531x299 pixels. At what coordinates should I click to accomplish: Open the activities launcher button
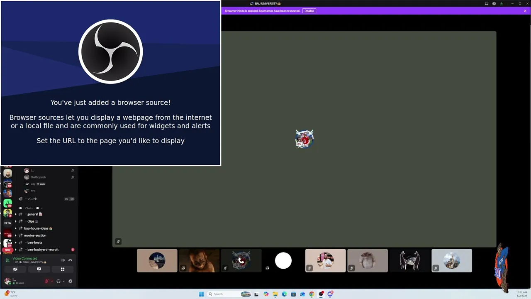click(x=63, y=269)
